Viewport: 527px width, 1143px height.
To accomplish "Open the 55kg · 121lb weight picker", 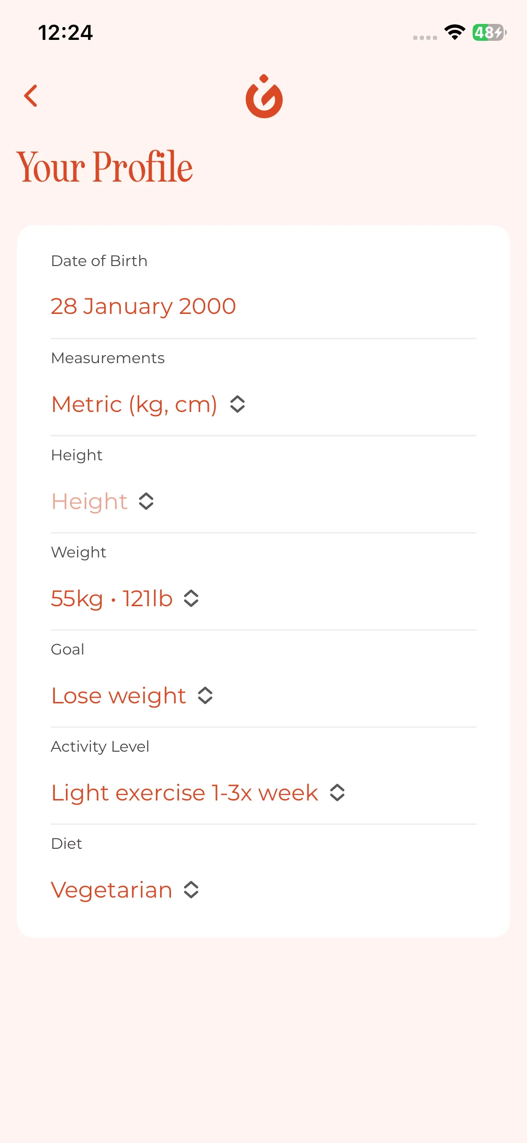I will click(x=111, y=599).
